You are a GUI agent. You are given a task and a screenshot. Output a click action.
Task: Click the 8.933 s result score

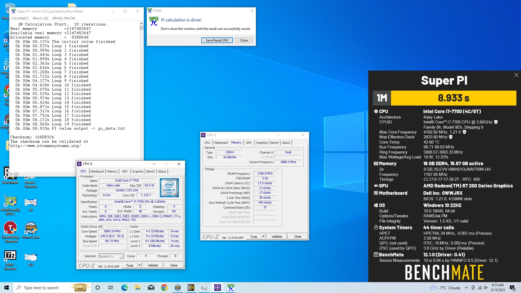coord(453,98)
